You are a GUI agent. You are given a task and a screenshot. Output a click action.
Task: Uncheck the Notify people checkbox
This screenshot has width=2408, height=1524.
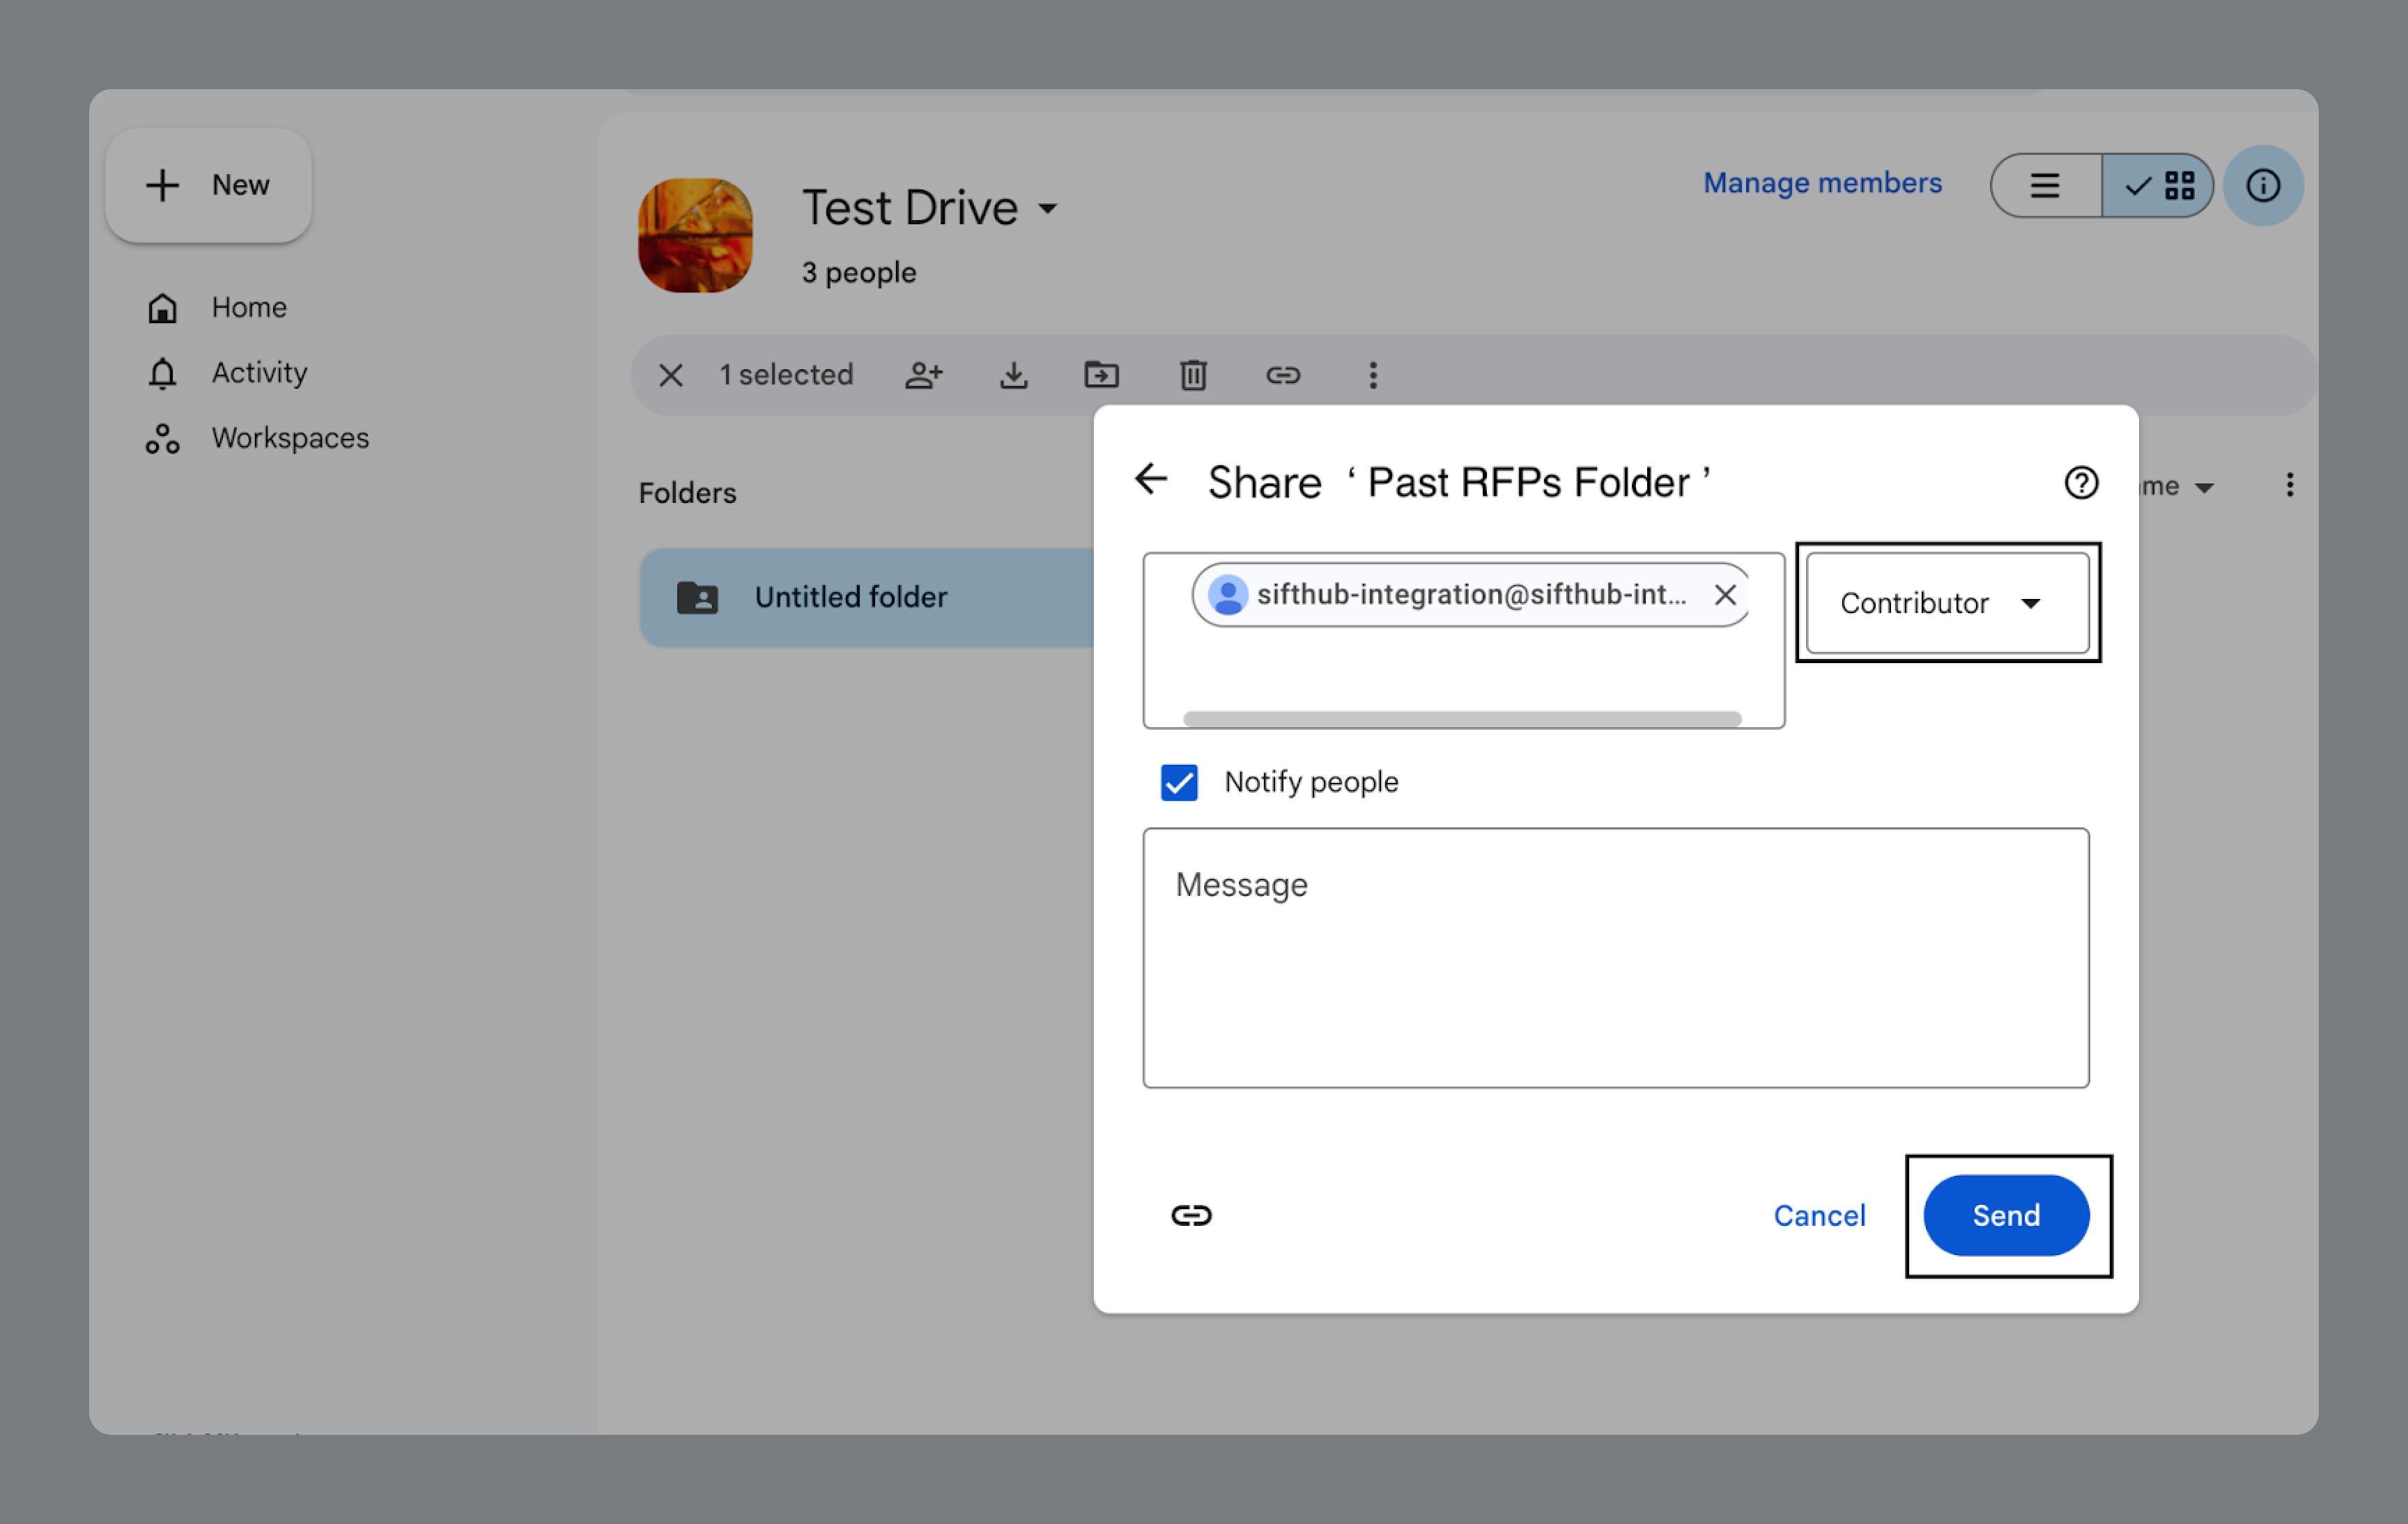[x=1179, y=782]
